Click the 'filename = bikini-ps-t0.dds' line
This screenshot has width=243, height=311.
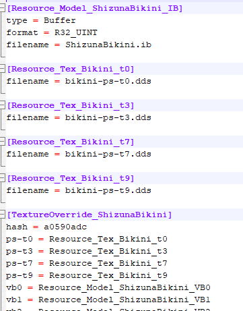[79, 81]
